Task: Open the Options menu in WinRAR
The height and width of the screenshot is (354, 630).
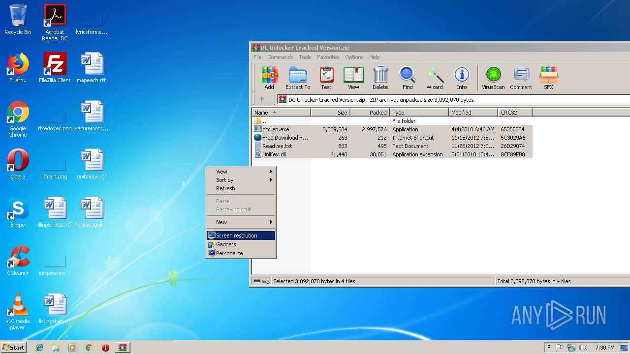Action: click(x=354, y=57)
